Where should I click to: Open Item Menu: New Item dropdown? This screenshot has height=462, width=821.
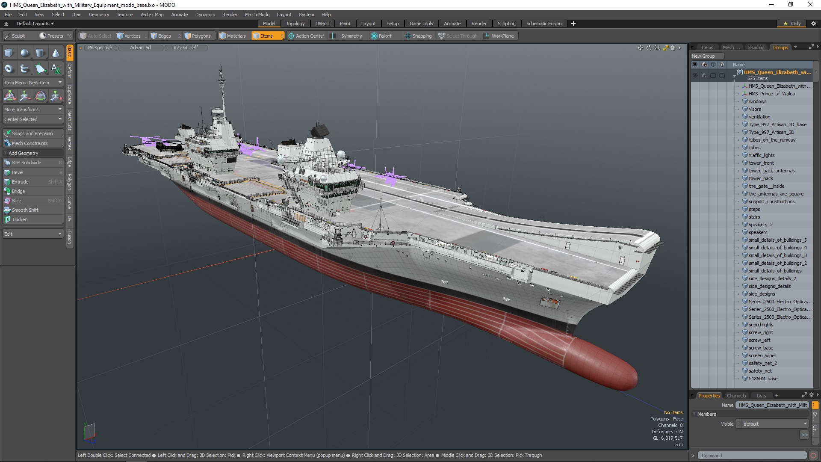[33, 83]
